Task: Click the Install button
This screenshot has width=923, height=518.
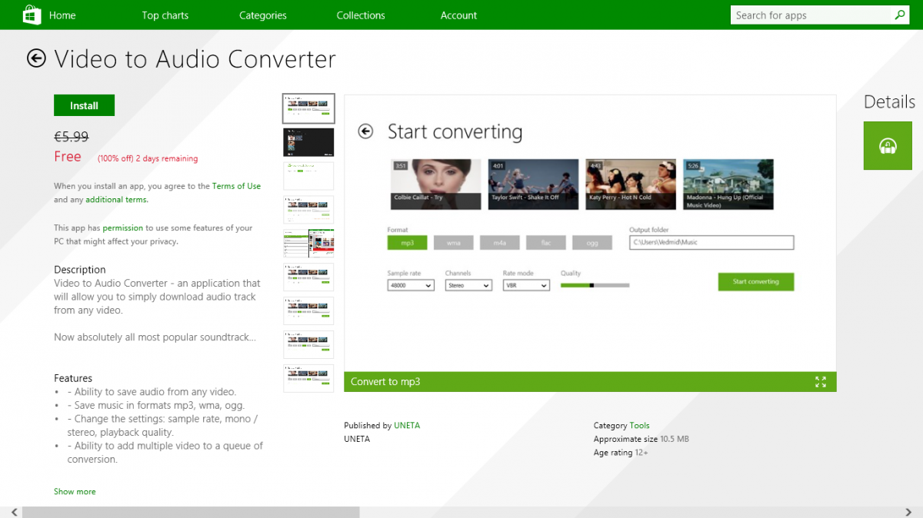Action: [x=84, y=105]
